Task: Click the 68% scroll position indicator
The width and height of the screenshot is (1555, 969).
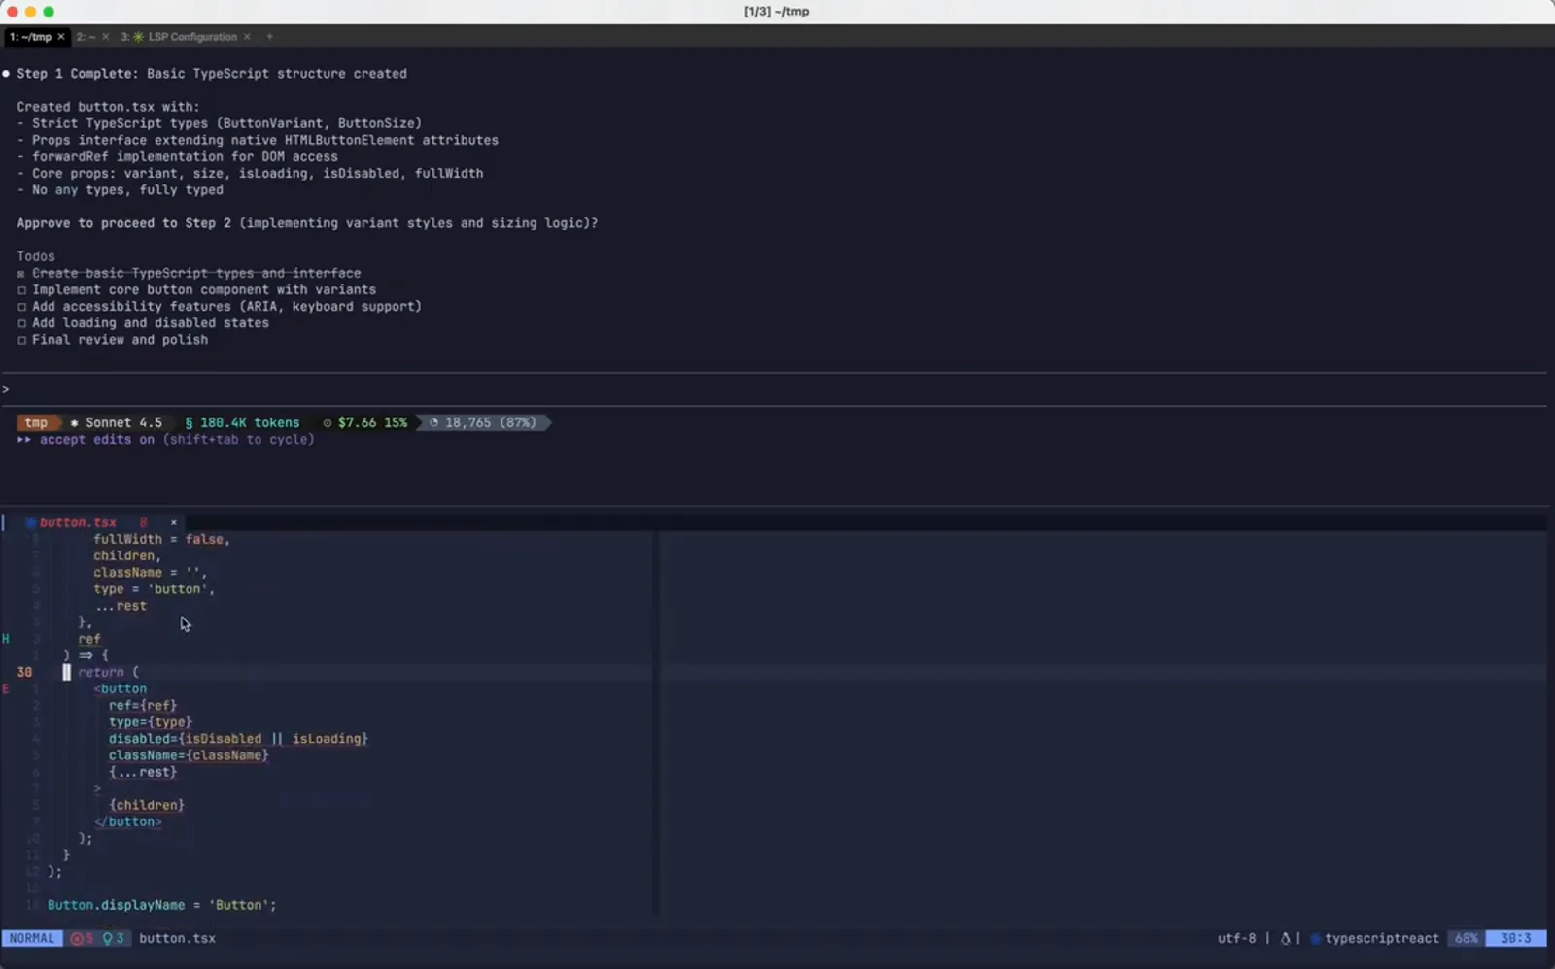Action: click(1466, 938)
